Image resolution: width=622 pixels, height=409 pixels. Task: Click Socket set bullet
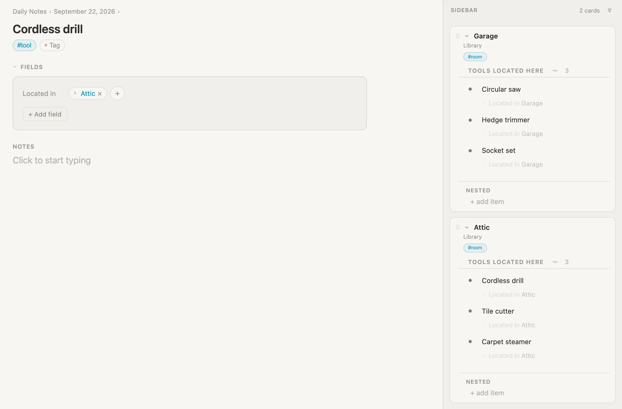click(x=470, y=150)
